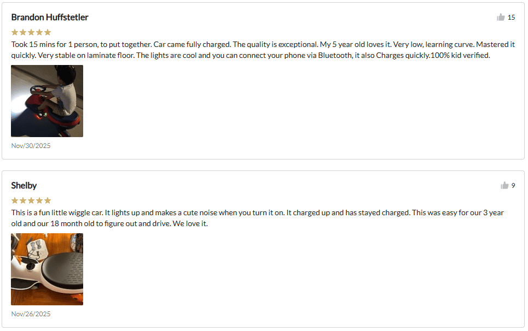Click the like count 9 on Shelby's review
This screenshot has width=528, height=331.
coord(513,186)
